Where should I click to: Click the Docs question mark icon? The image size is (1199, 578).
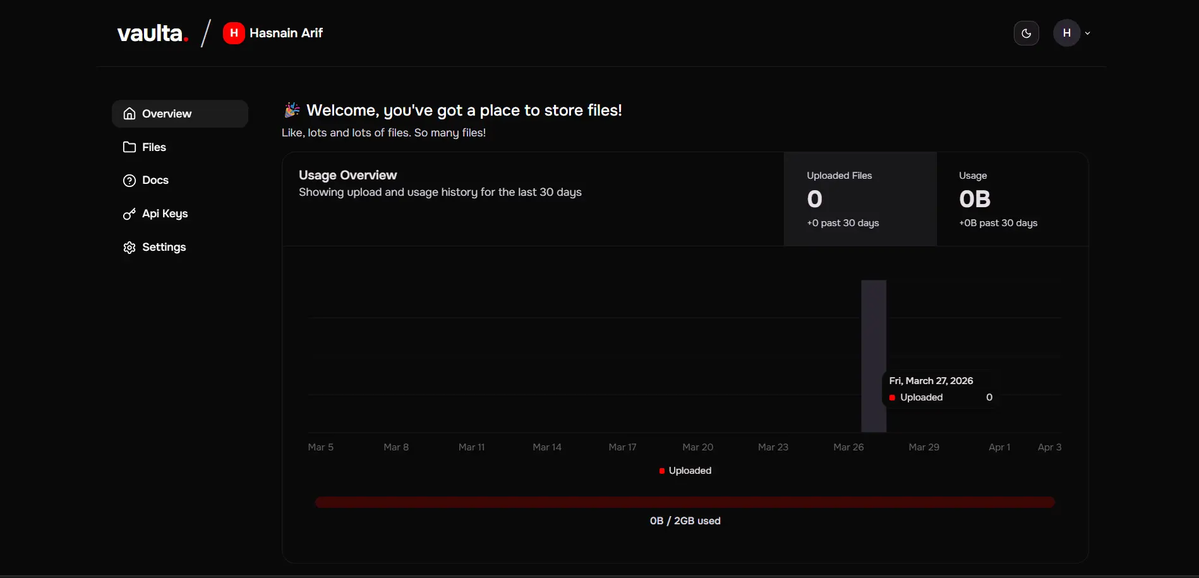(x=130, y=181)
